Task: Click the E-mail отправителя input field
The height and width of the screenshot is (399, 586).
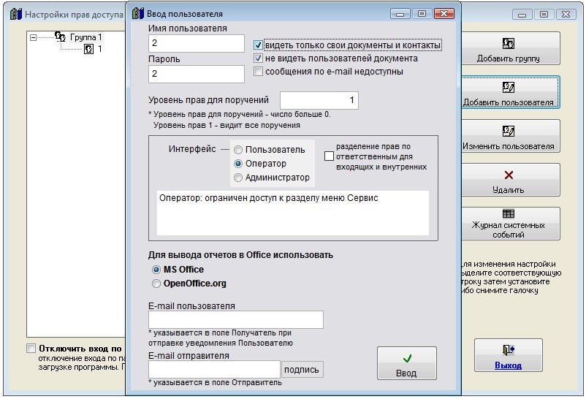Action: (x=214, y=370)
